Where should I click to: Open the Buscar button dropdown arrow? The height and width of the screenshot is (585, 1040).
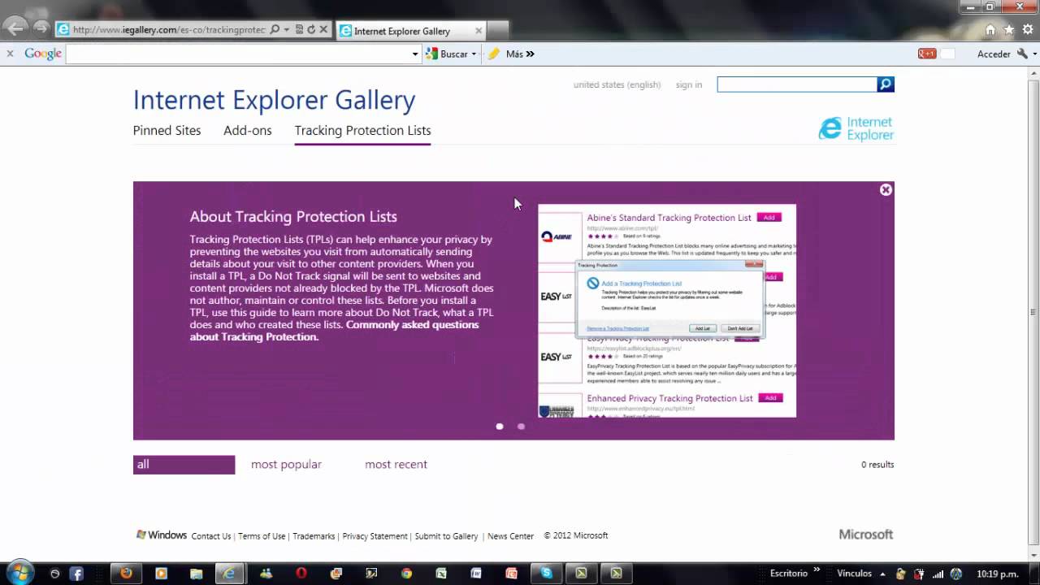click(474, 54)
